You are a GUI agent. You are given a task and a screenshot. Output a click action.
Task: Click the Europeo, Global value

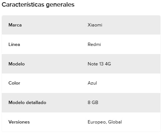[105, 122]
